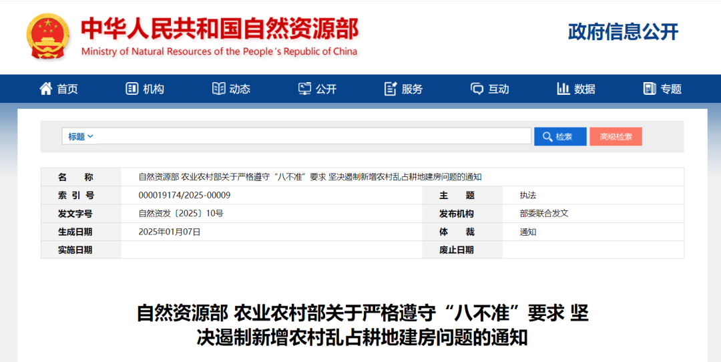Click the 发布机构 label
The width and height of the screenshot is (721, 362).
[456, 214]
